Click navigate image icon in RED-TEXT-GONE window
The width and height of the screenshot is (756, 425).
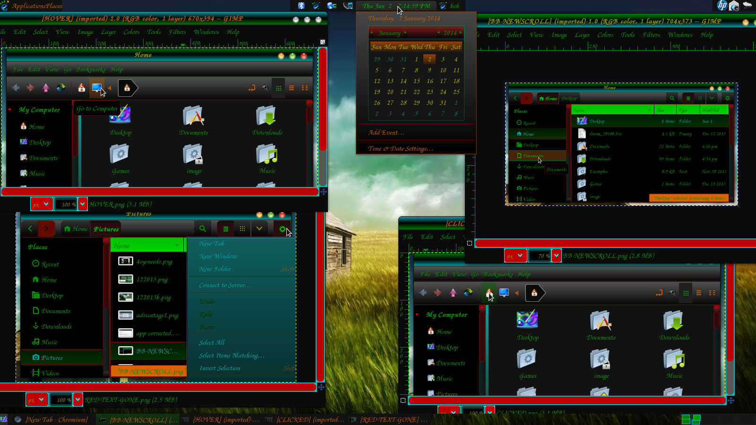pyautogui.click(x=321, y=387)
